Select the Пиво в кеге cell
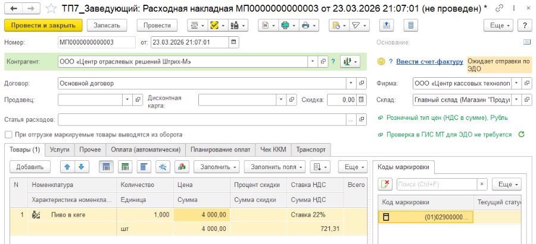Screen dimensions: 536x244 [72, 215]
